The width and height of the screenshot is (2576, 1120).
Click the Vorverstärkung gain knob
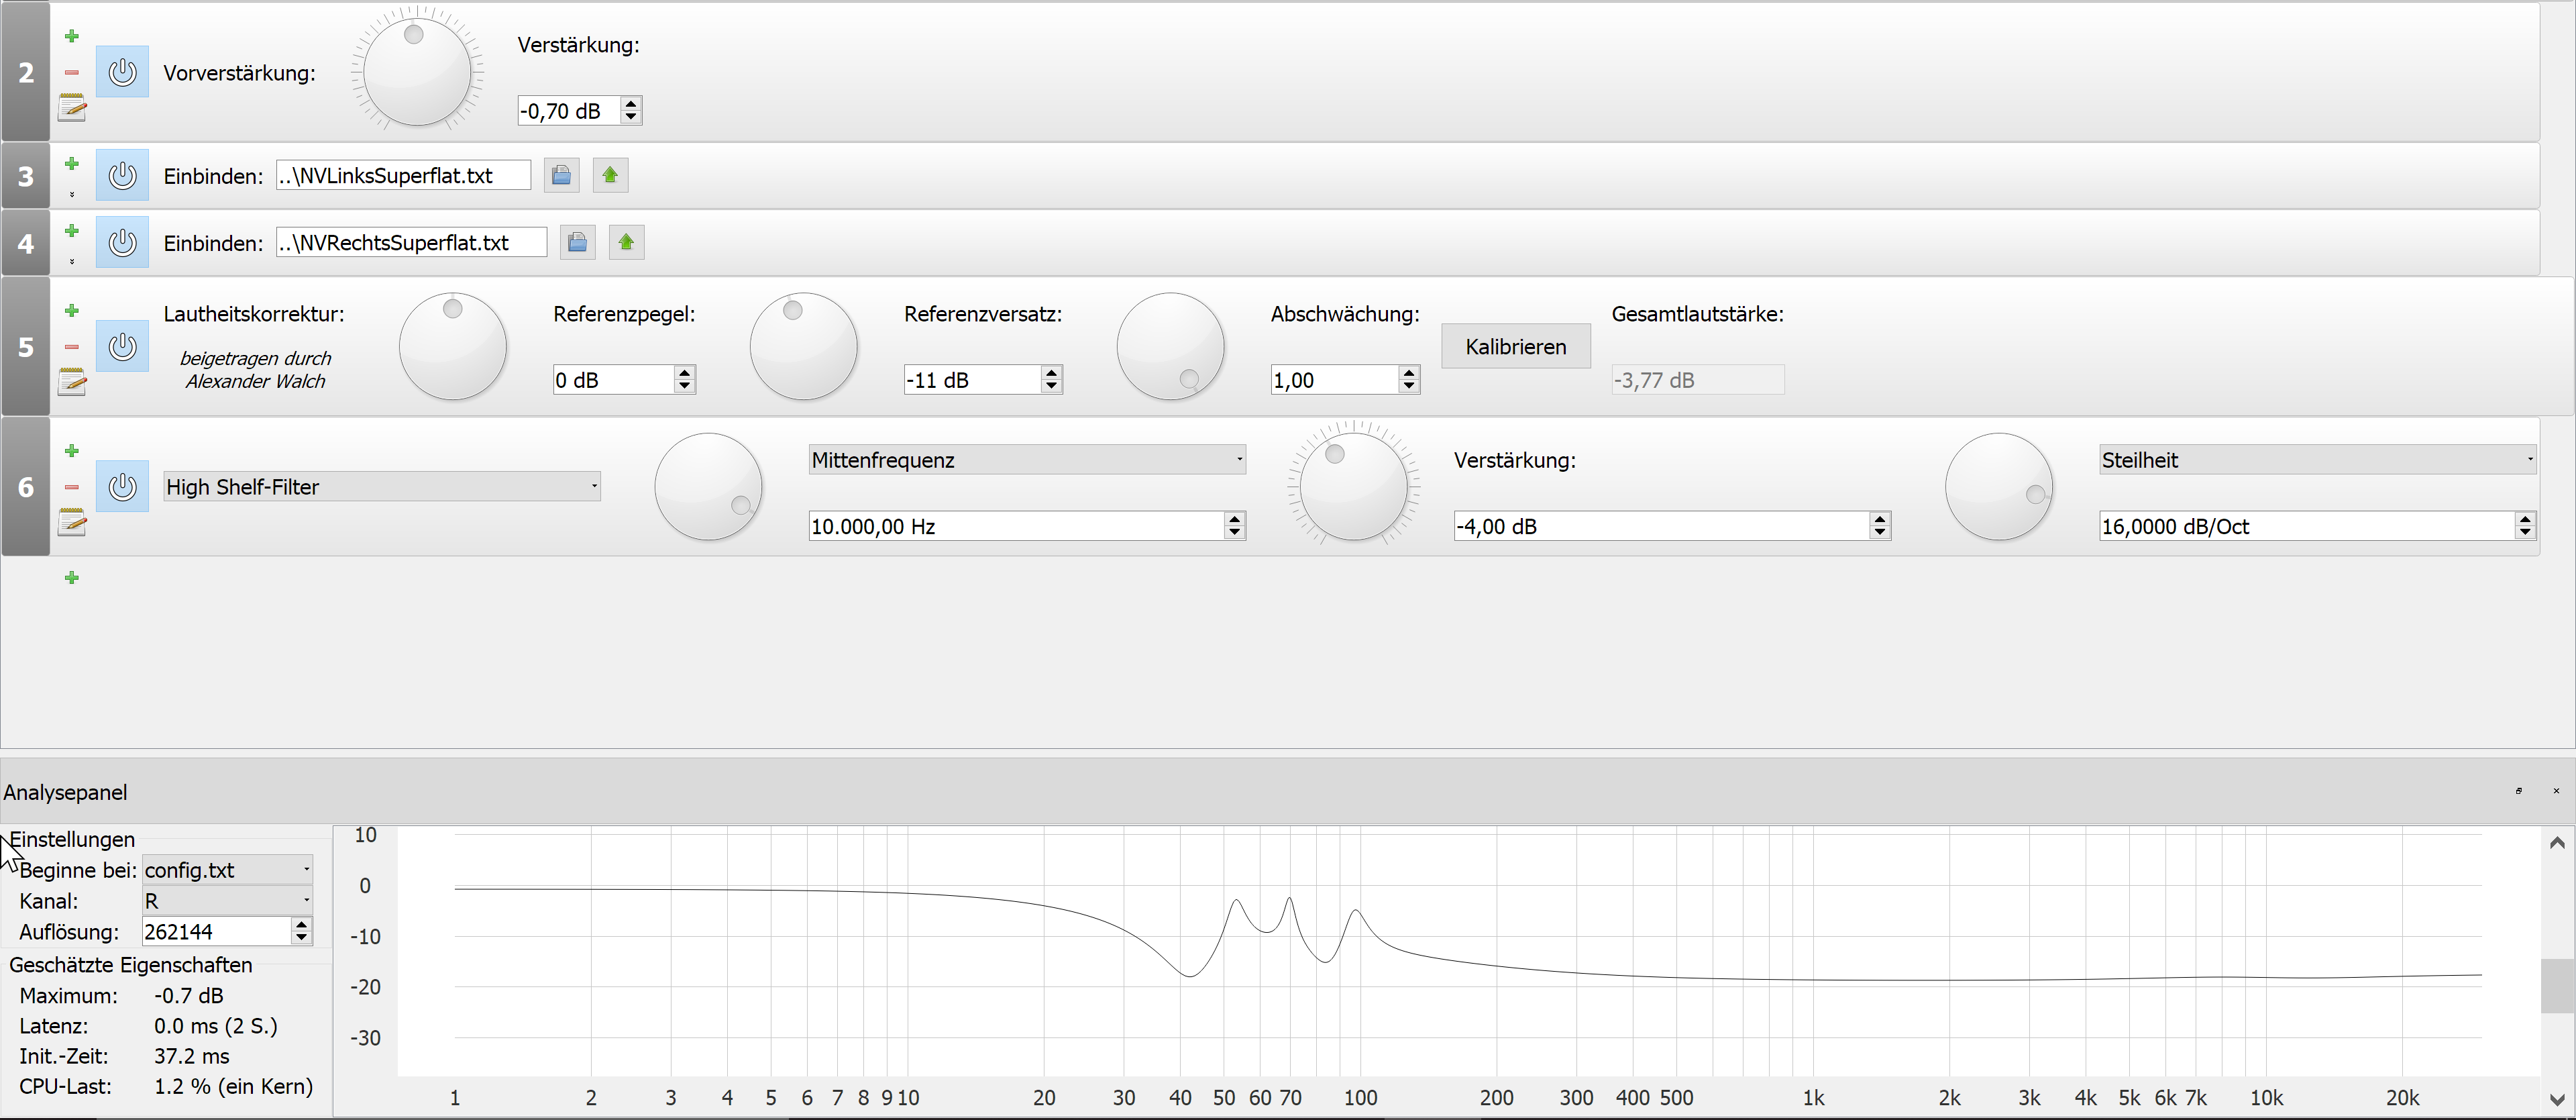[x=416, y=72]
